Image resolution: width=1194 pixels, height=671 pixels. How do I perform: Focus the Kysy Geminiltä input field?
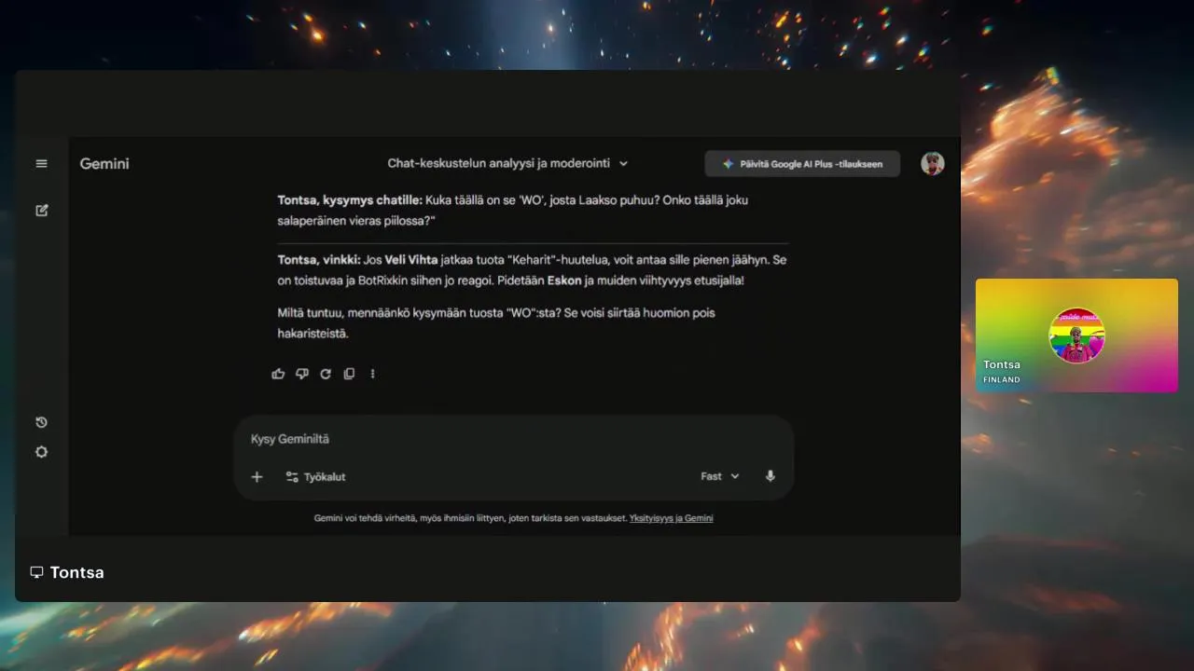(x=513, y=439)
